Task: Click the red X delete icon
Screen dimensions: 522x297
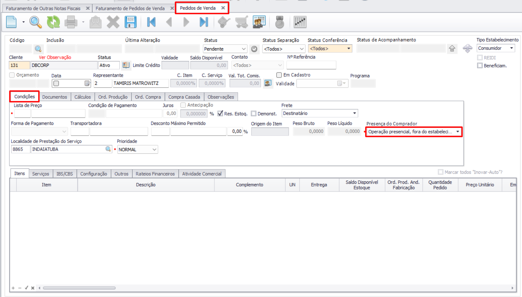Action: click(113, 22)
